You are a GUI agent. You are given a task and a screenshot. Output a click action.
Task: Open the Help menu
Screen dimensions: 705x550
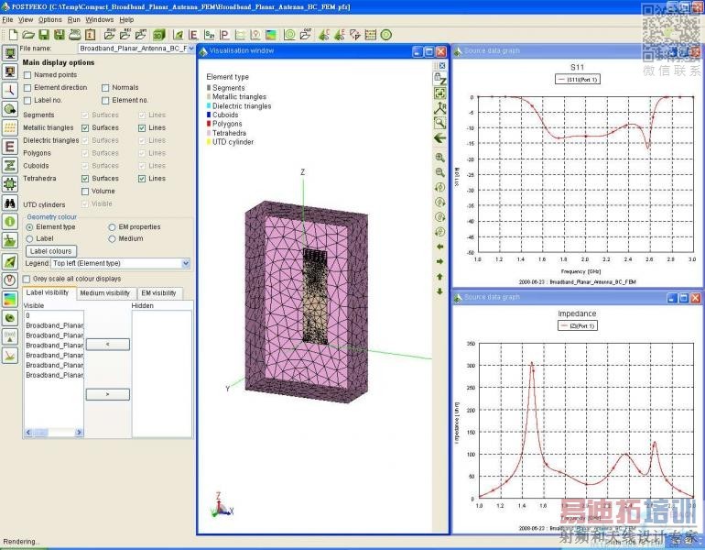tap(126, 20)
